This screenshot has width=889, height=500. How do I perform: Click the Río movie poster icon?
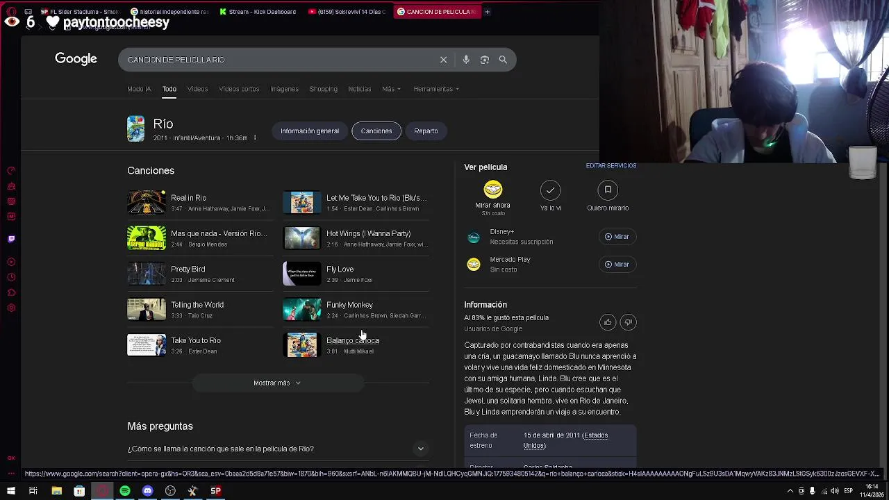pyautogui.click(x=135, y=129)
